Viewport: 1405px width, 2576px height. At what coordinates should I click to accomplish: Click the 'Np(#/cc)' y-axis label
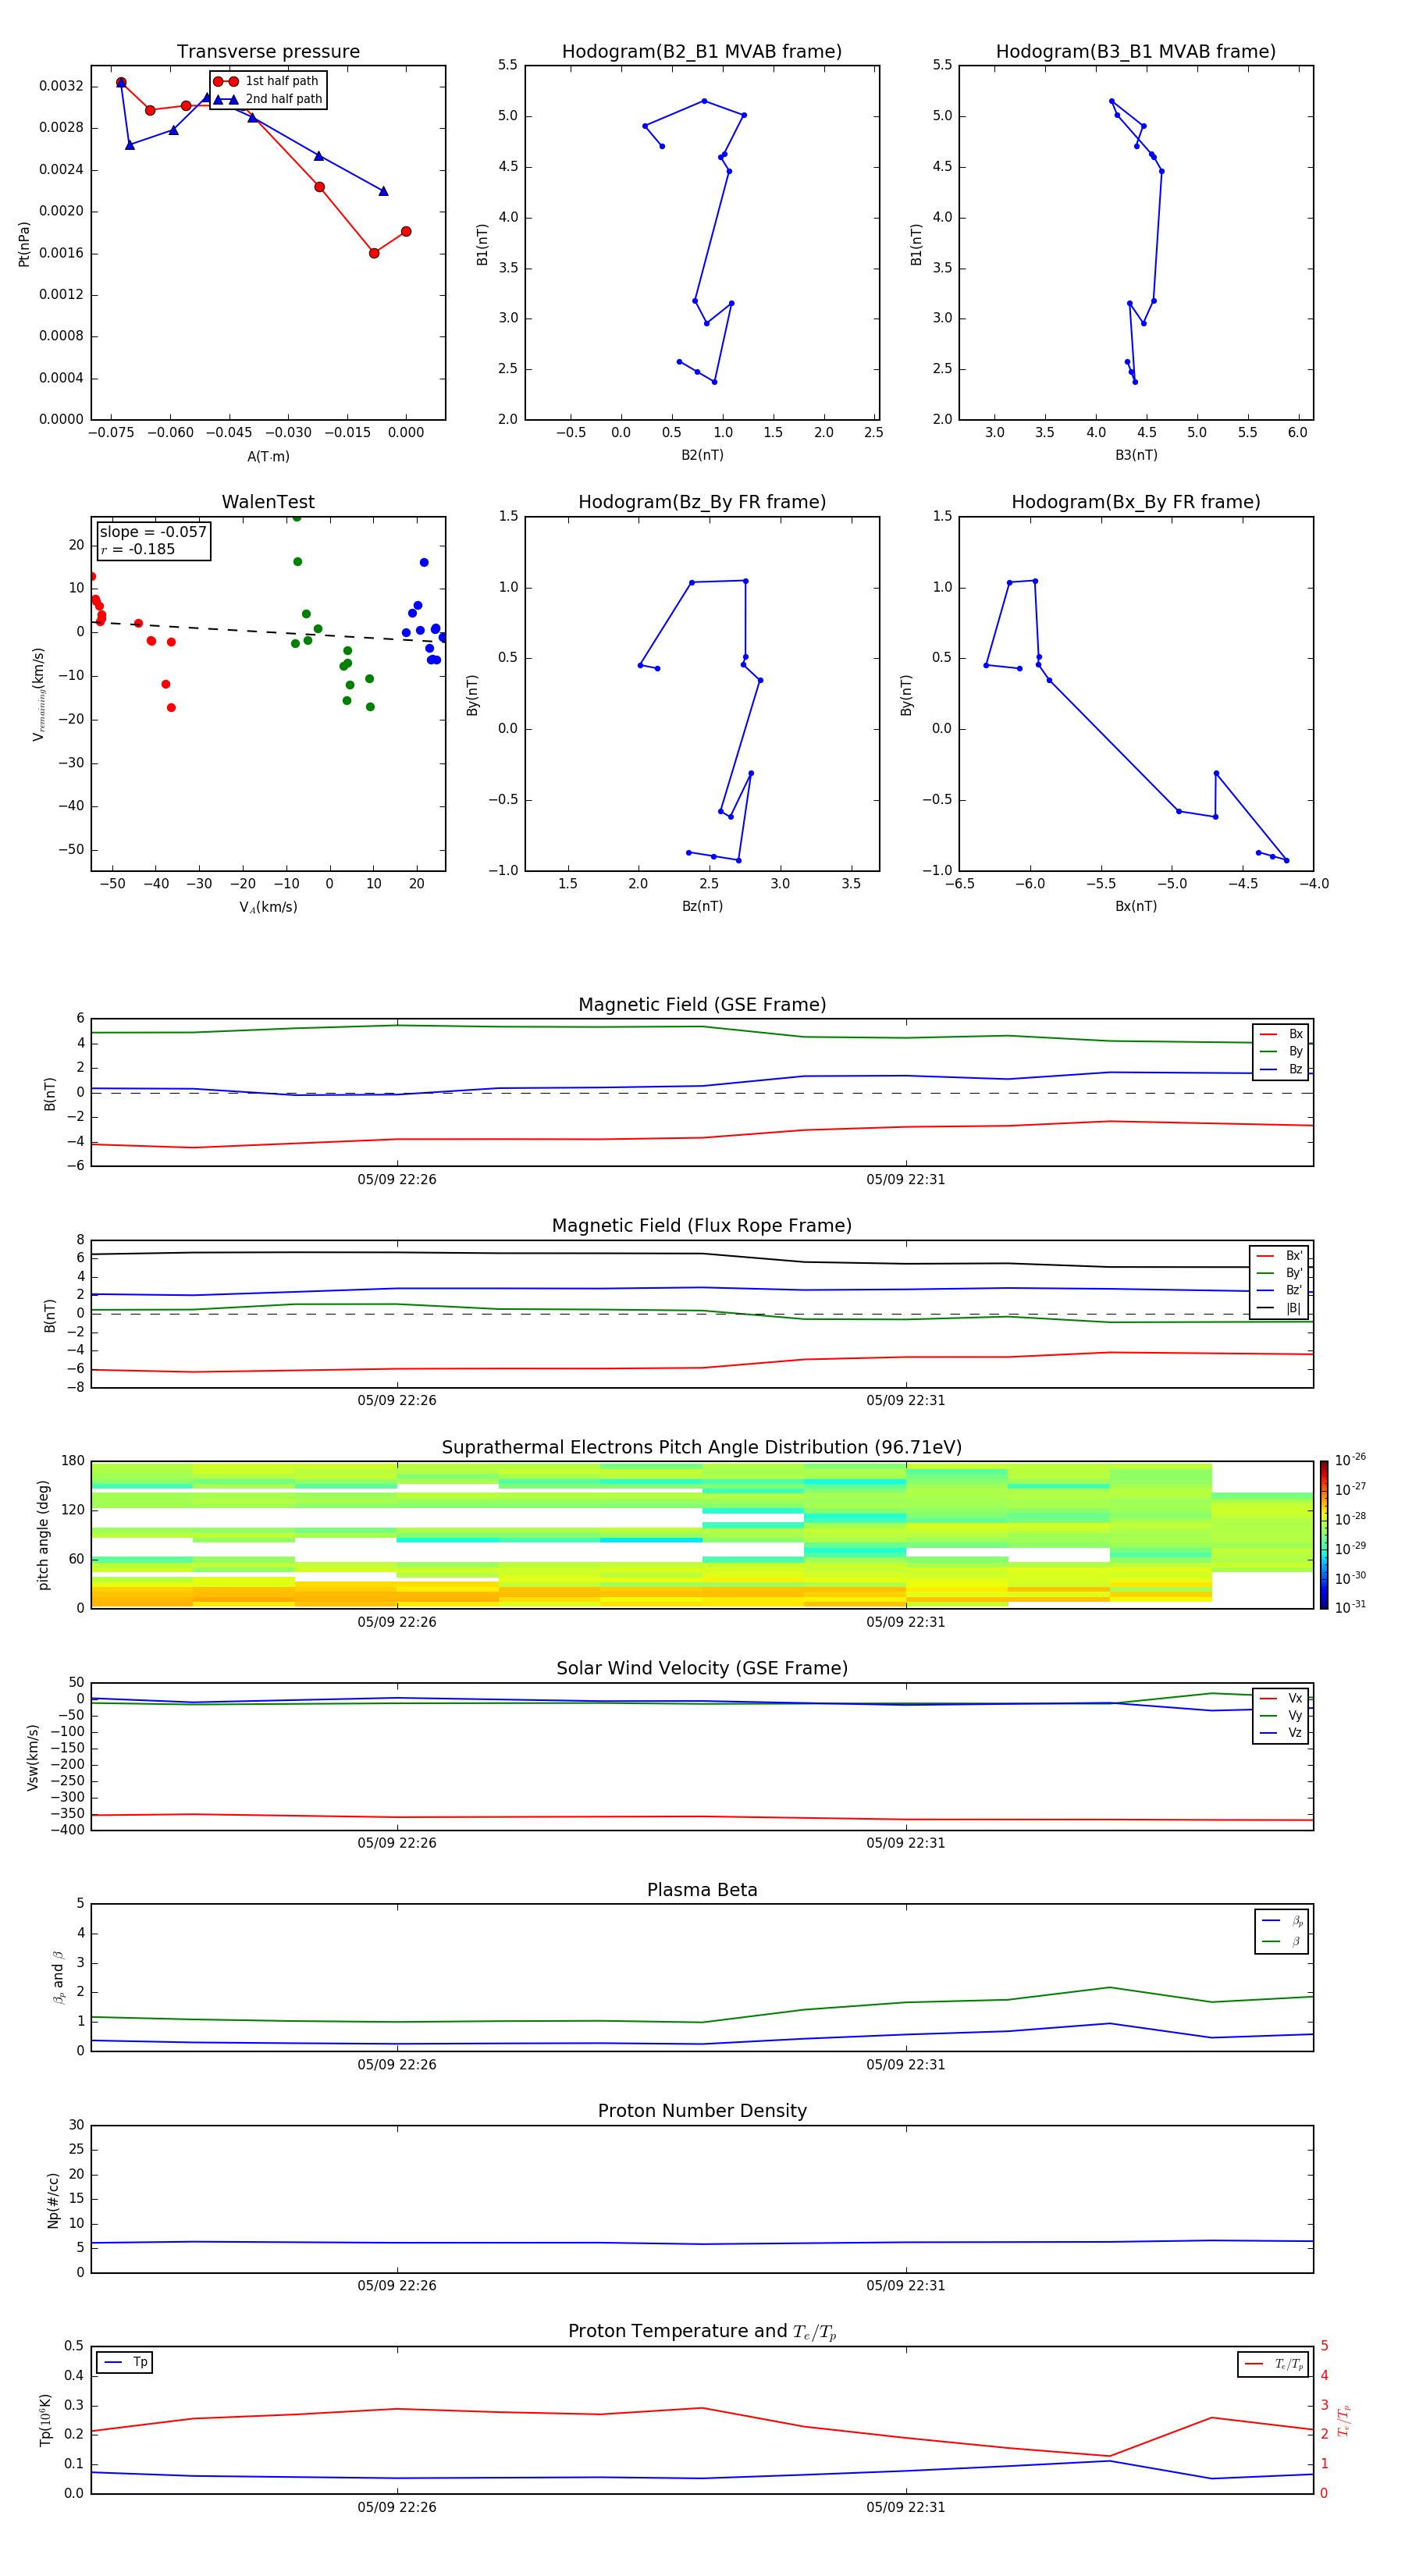tap(53, 2200)
